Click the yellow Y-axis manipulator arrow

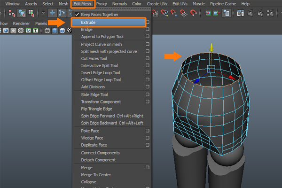[x=211, y=47]
